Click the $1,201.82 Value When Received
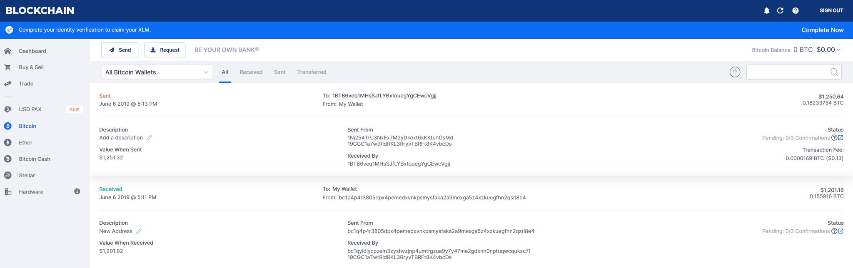This screenshot has width=853, height=268. click(111, 251)
